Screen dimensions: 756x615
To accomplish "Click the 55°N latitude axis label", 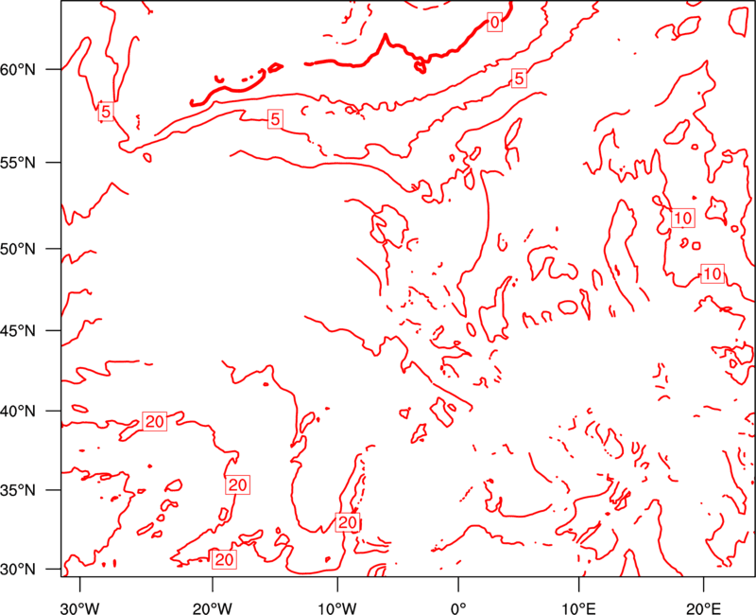I will point(18,163).
